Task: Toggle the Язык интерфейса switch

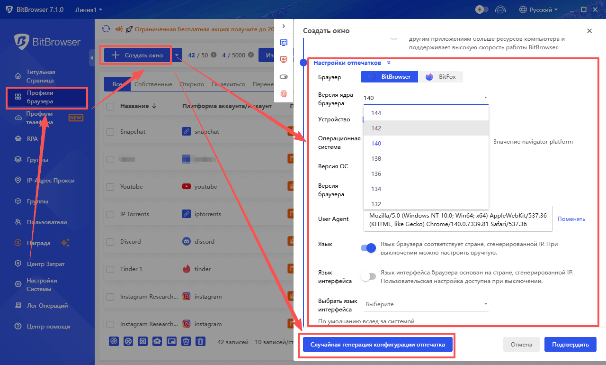Action: pos(368,276)
